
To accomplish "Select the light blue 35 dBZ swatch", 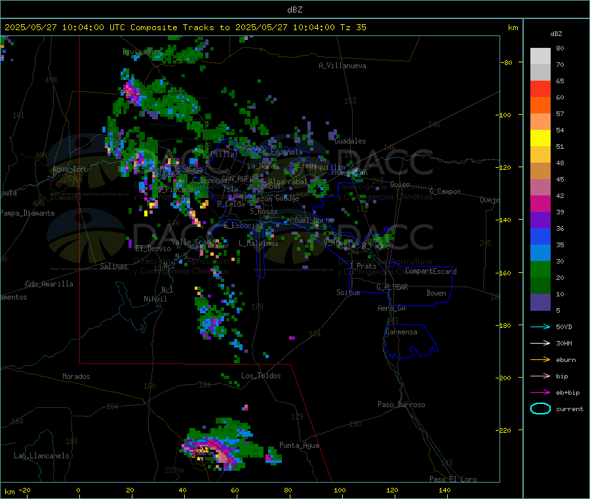I will point(540,253).
